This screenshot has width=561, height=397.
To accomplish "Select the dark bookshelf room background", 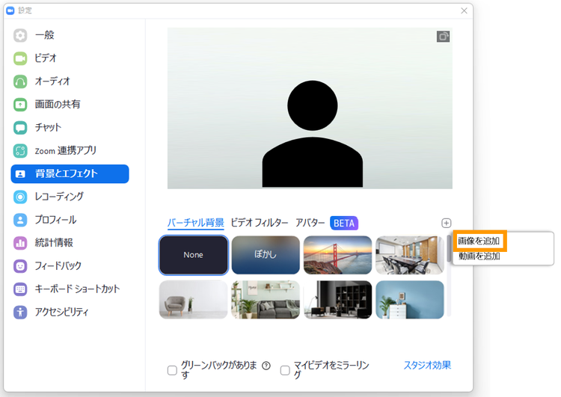I will [x=337, y=300].
